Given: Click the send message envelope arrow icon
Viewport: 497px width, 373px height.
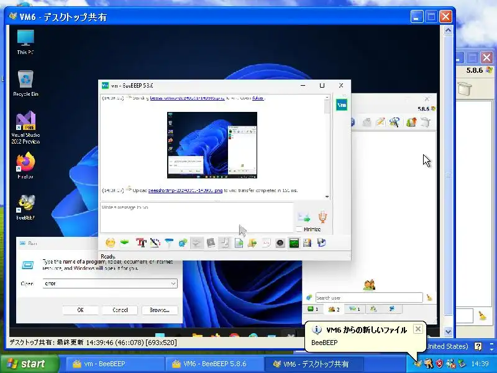Looking at the screenshot, I should (x=304, y=217).
